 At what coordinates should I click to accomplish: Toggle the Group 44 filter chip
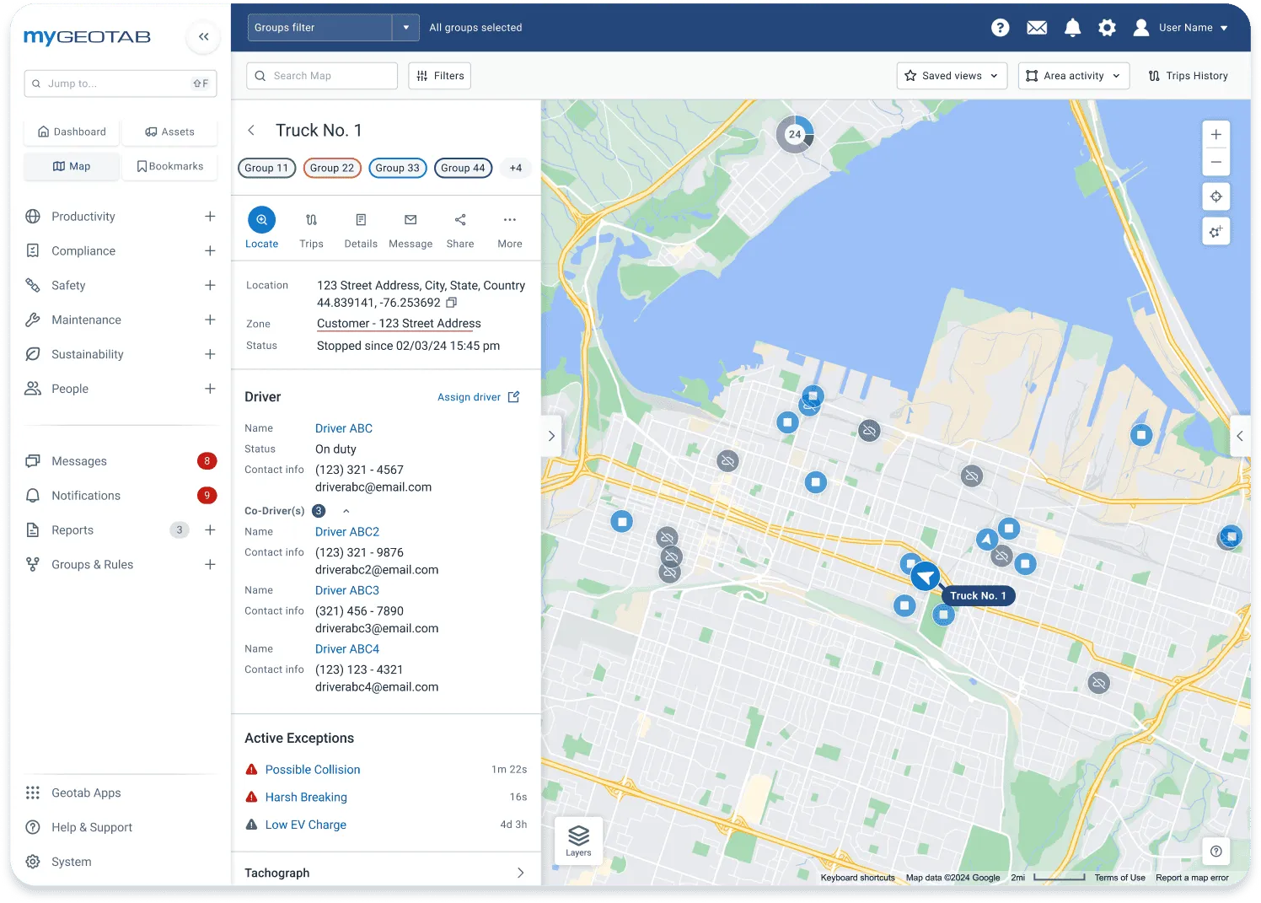click(x=463, y=168)
